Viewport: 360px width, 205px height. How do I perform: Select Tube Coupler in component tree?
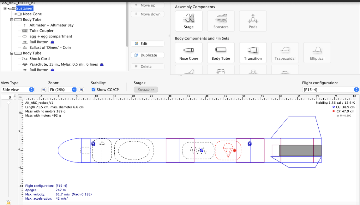[41, 31]
